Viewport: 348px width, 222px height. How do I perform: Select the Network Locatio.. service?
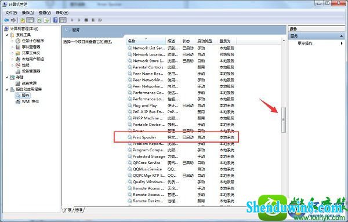[181, 54]
